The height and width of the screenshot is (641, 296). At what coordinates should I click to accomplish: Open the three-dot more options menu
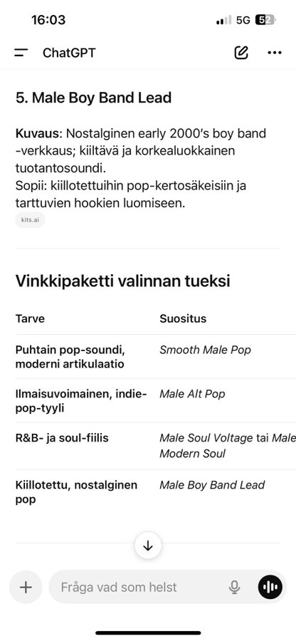coord(275,53)
